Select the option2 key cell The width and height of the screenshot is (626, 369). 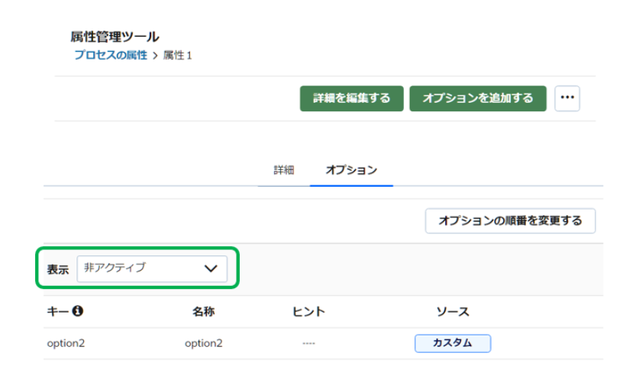tap(66, 343)
